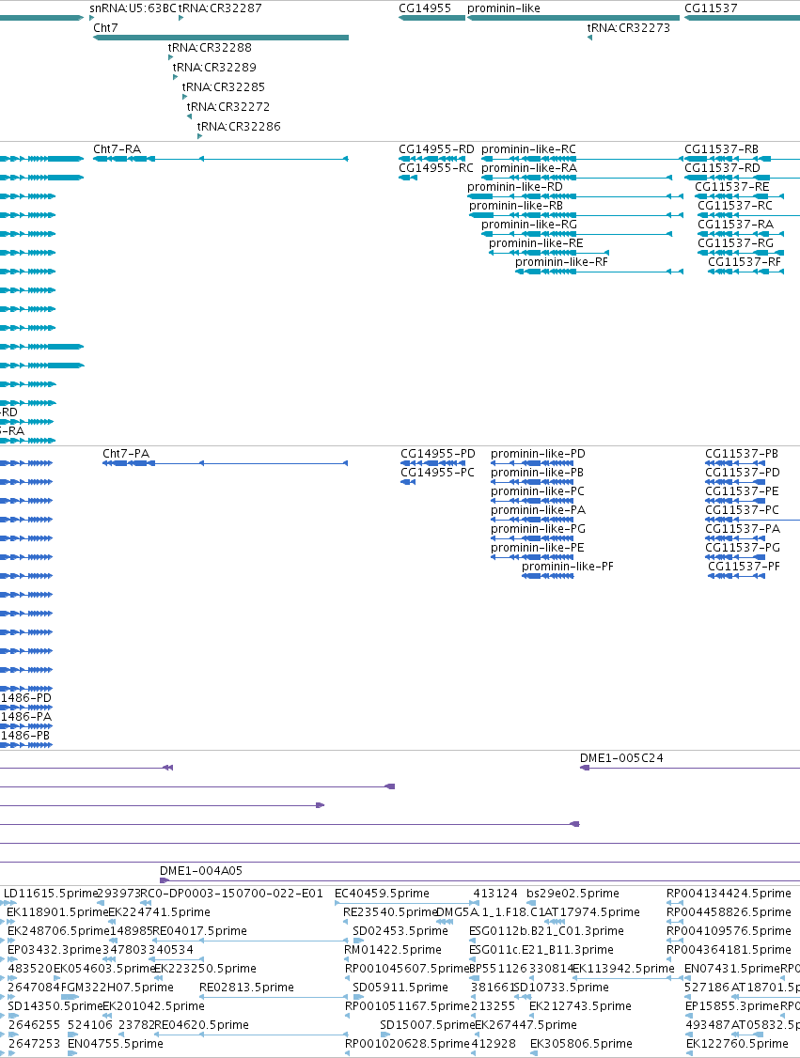Select EST AT17974.5prime

click(x=592, y=912)
